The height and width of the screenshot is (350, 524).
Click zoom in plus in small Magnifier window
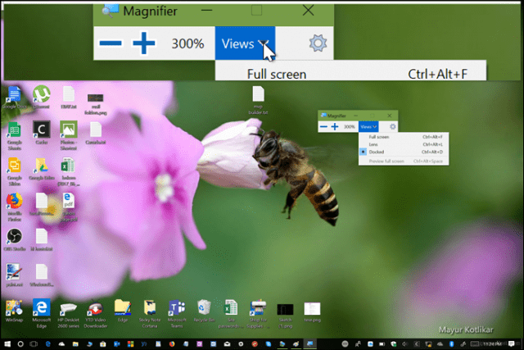coord(335,127)
